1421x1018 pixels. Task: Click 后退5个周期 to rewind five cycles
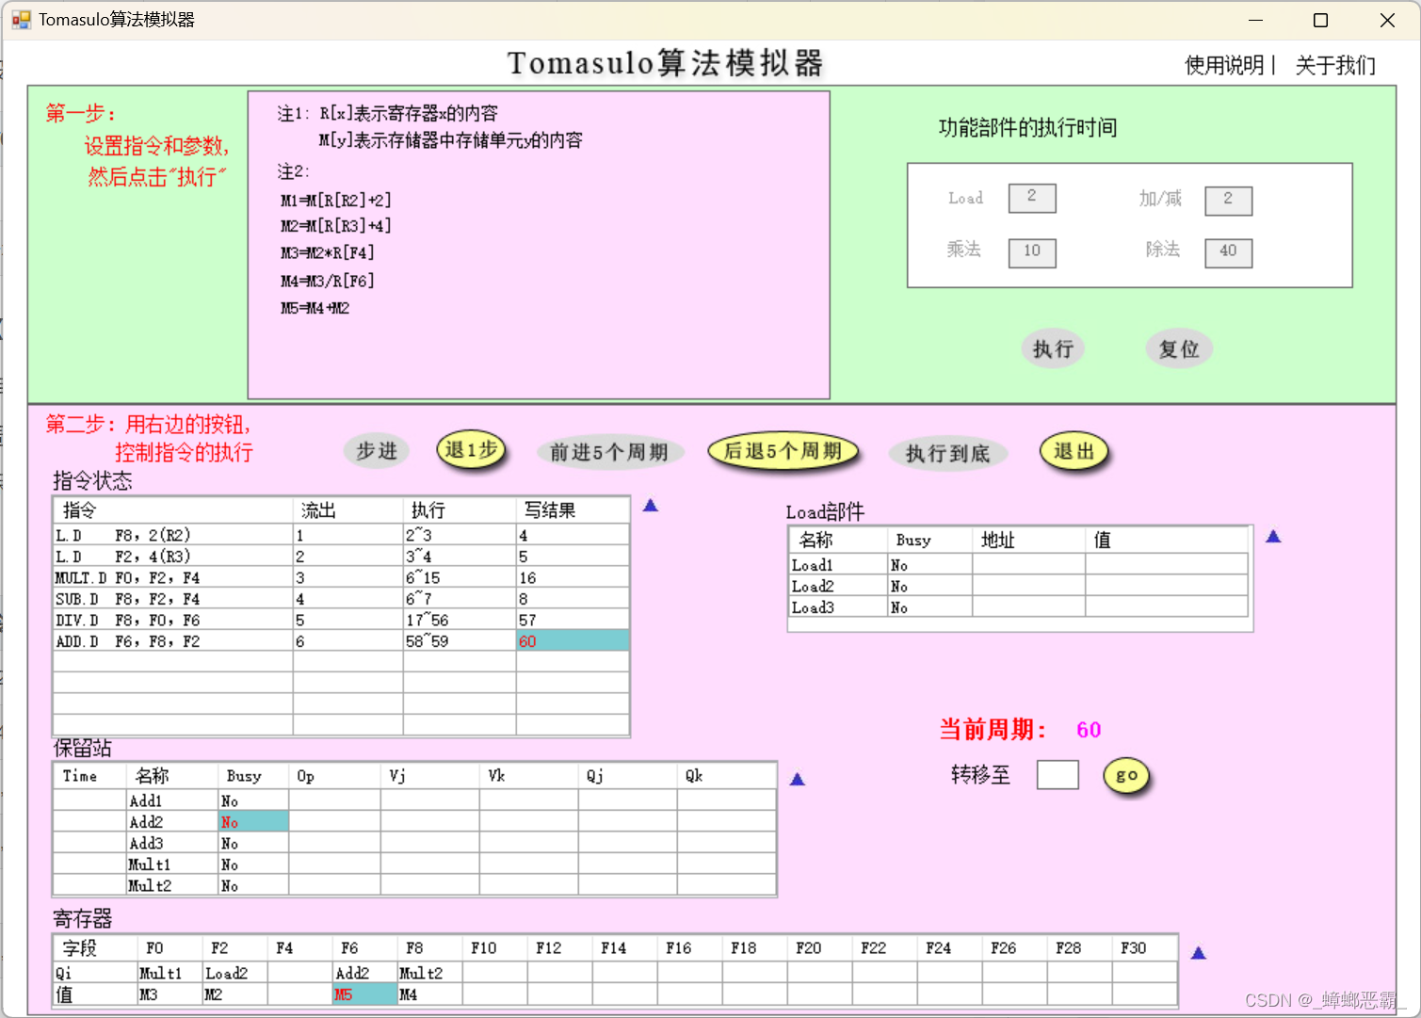click(783, 451)
